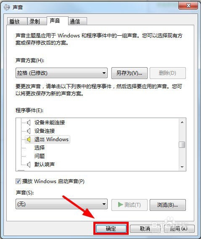201x239 pixels.
Task: Click the 确定 button
Action: 111,228
